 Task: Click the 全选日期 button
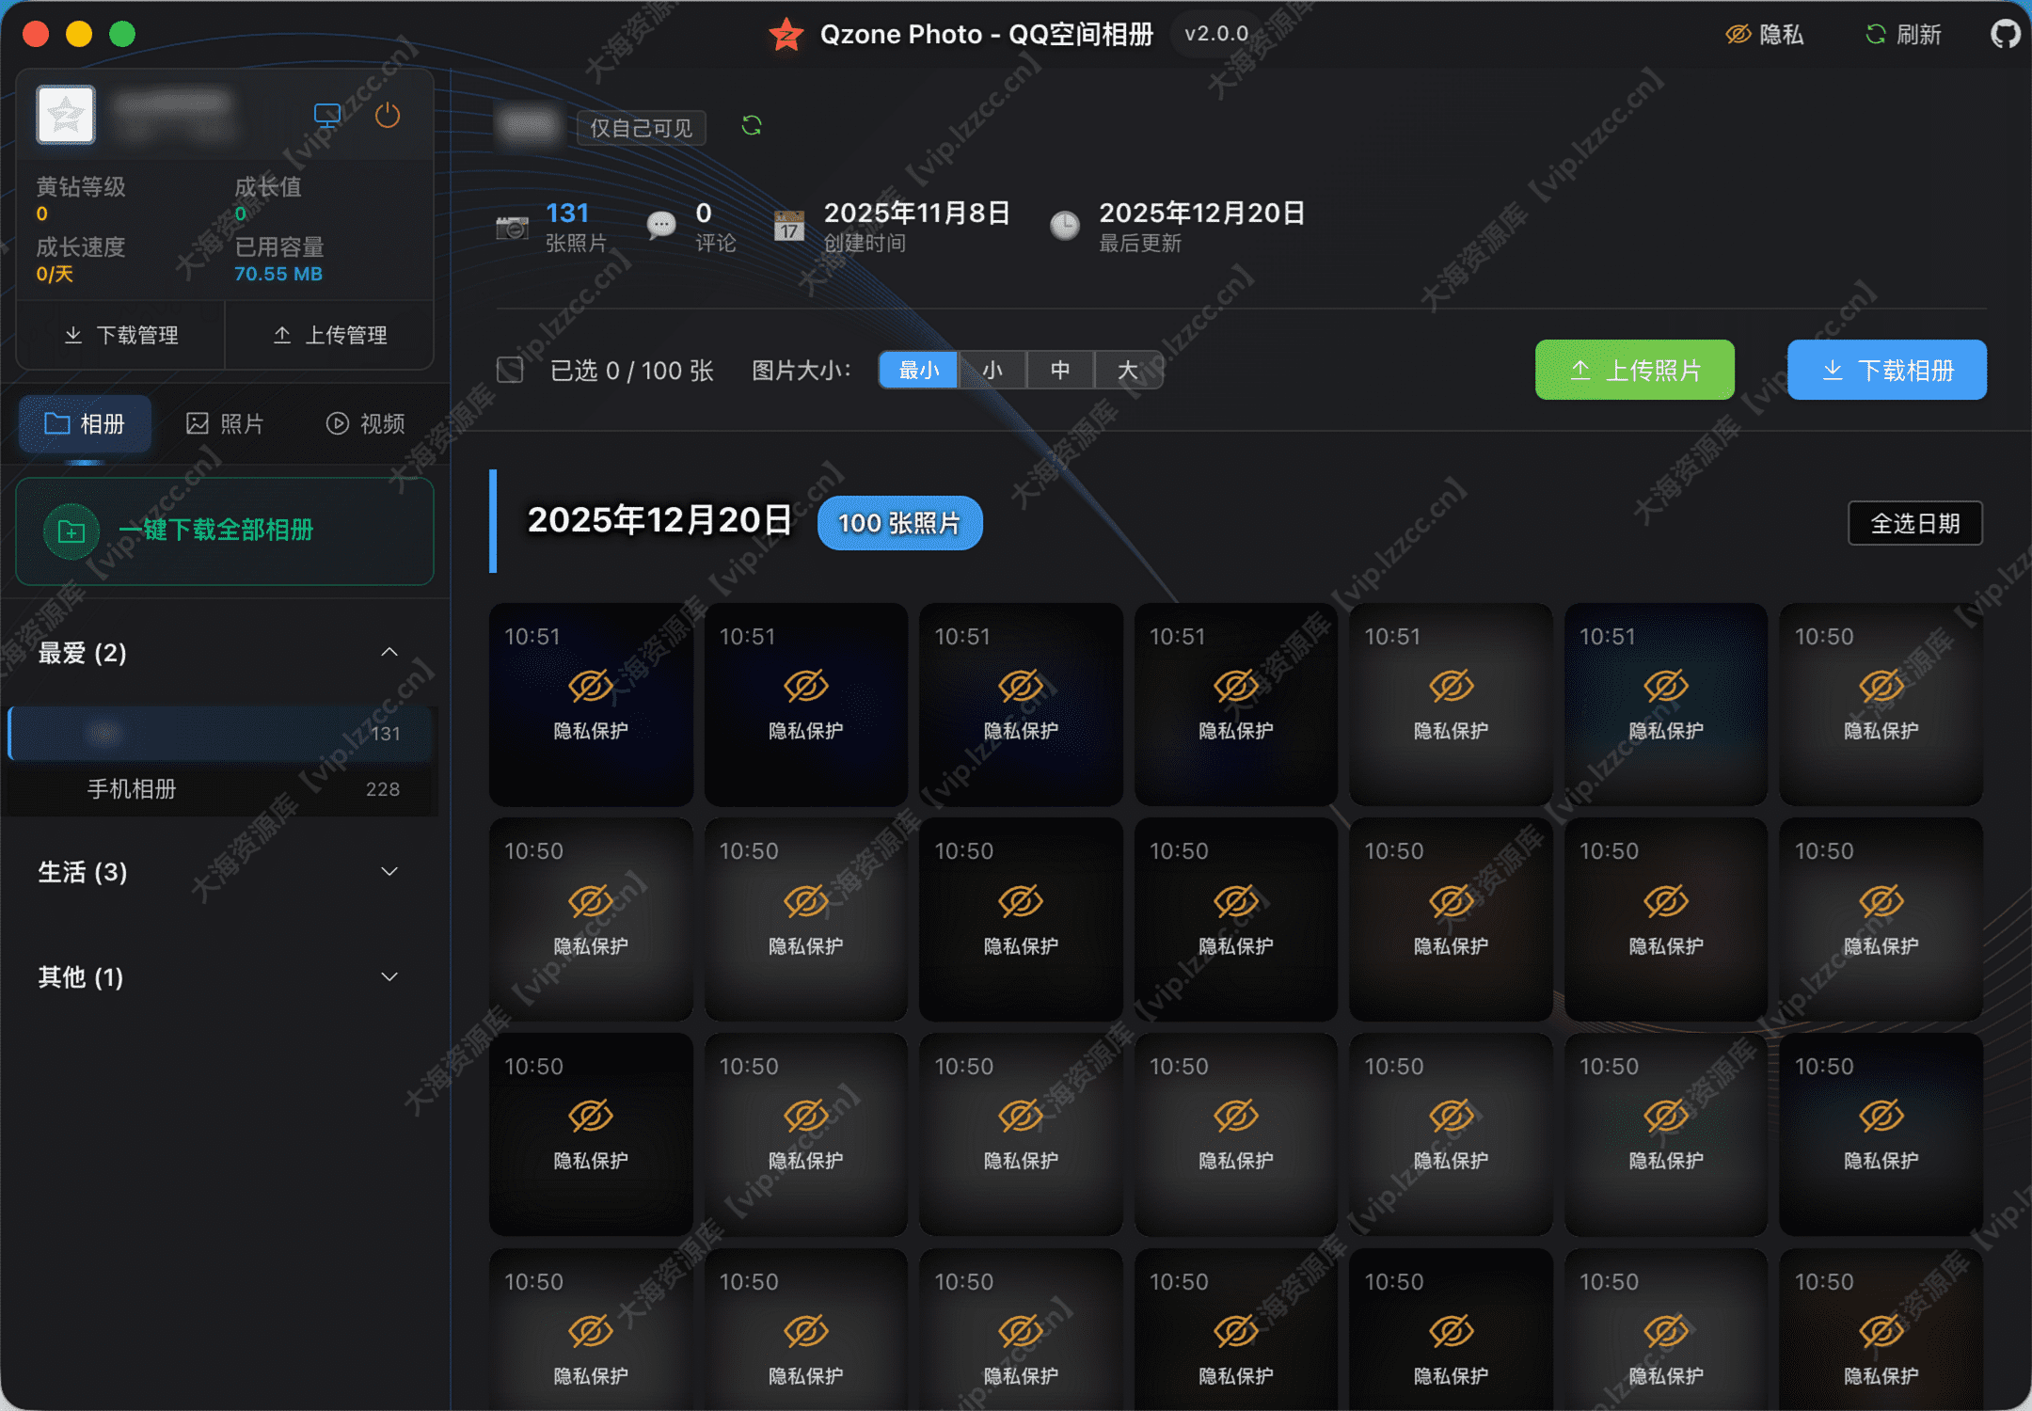1915,523
